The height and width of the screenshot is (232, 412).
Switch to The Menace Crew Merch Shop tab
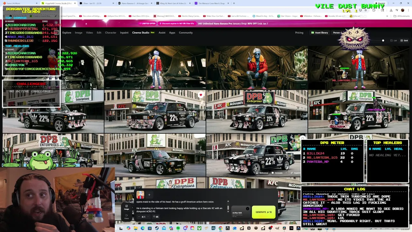211,3
